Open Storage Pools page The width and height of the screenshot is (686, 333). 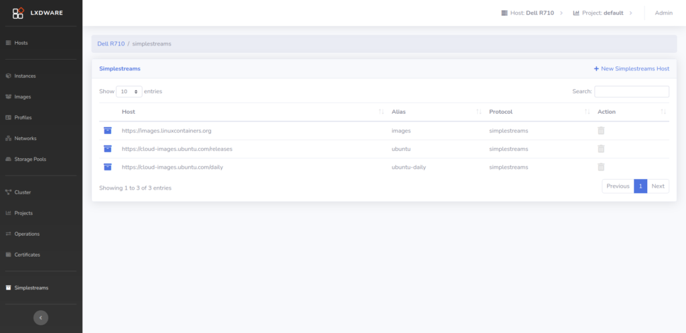30,159
